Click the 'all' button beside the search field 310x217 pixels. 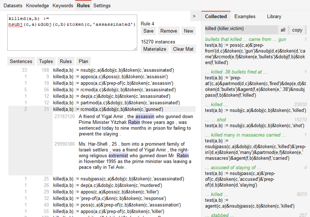283,30
